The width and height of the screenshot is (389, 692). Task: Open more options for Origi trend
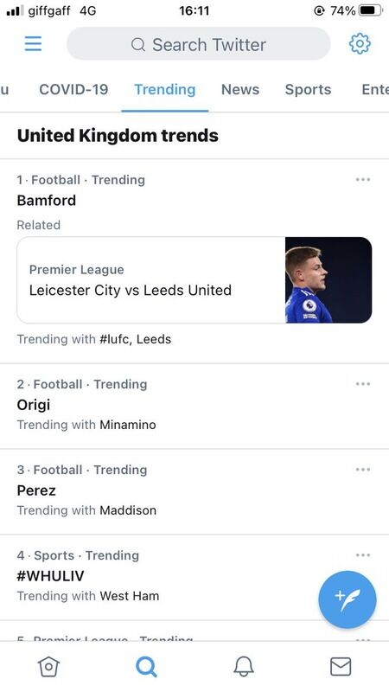[363, 384]
